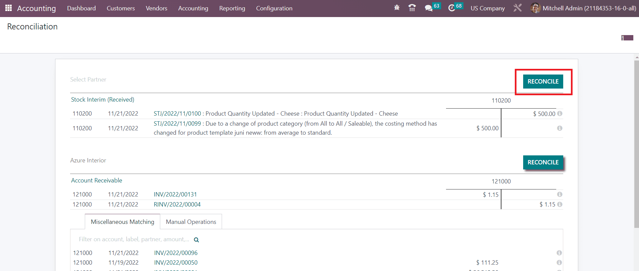639x271 pixels.
Task: Click Reconcile button for Azure Interior
Action: coord(543,162)
